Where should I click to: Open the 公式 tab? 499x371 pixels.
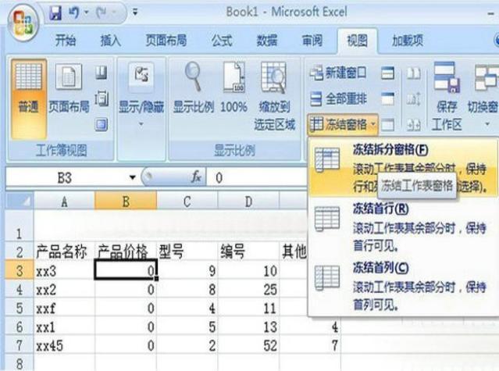pos(222,41)
